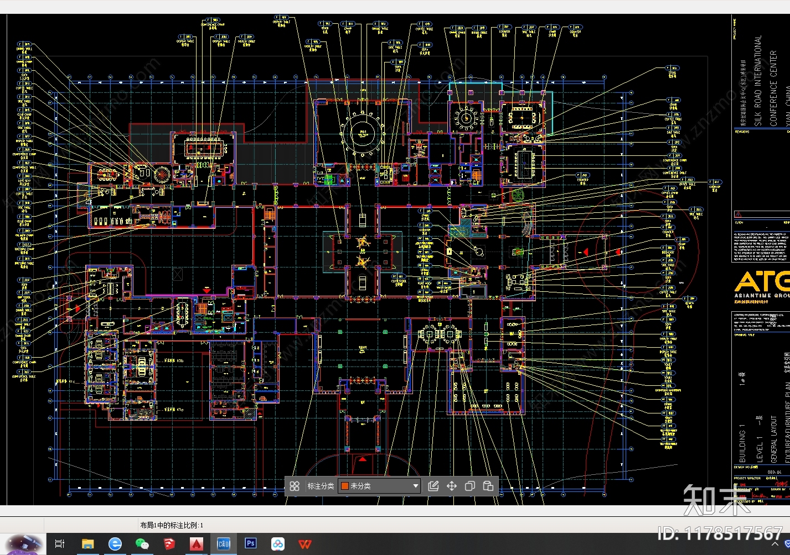Launch Internet Explorer from the taskbar

115,544
